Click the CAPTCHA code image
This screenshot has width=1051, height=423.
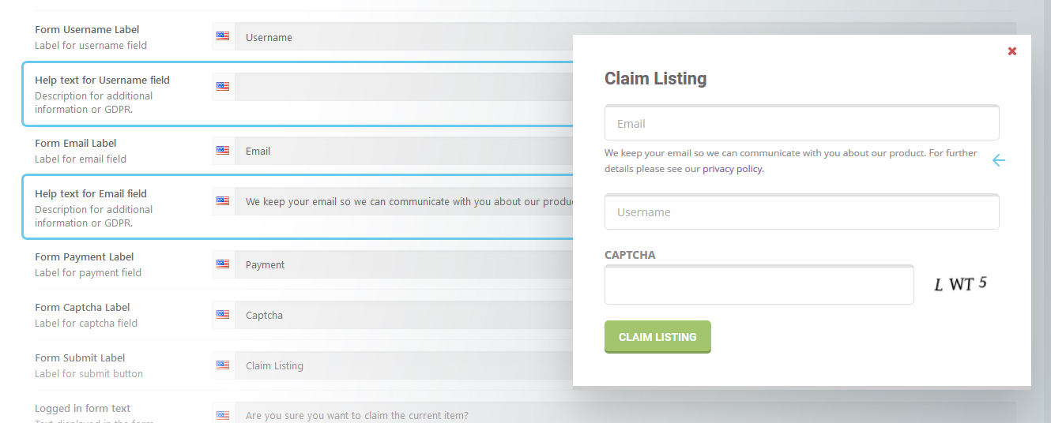[960, 284]
